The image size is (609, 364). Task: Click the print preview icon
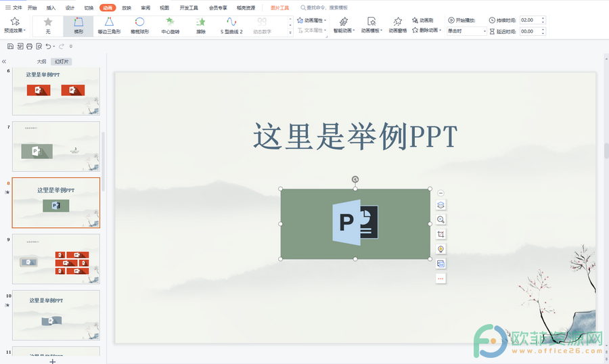click(39, 46)
